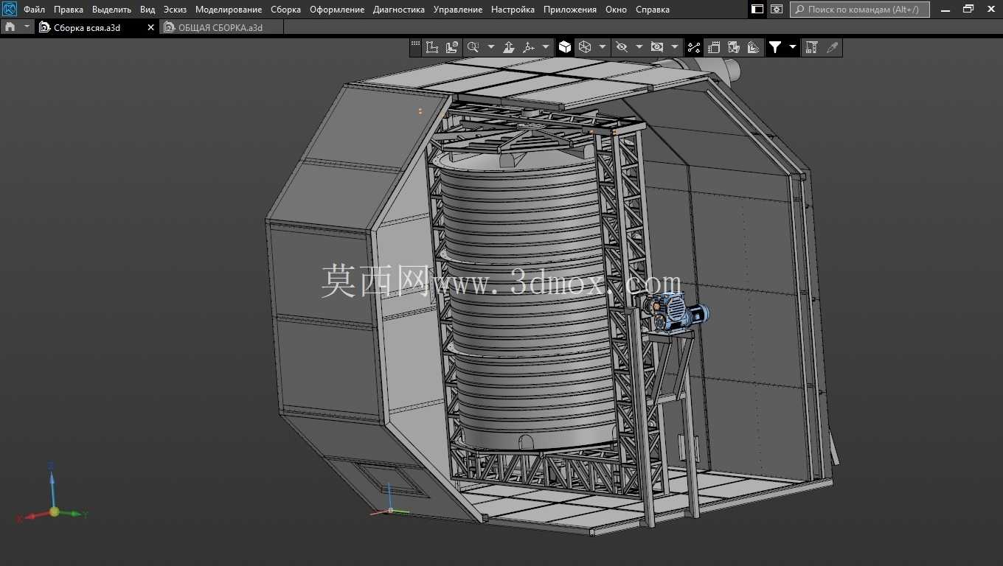Open the Справка menu
Screen dimensions: 1003x566
pyautogui.click(x=653, y=10)
